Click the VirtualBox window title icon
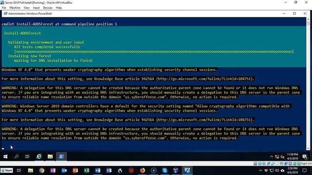Screen dimensions: 312x175 point(2,2)
